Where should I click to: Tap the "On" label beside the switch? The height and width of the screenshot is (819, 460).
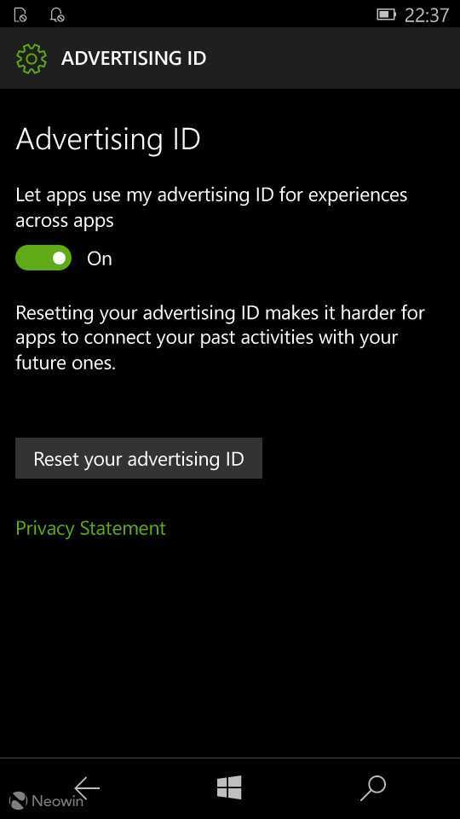click(100, 258)
